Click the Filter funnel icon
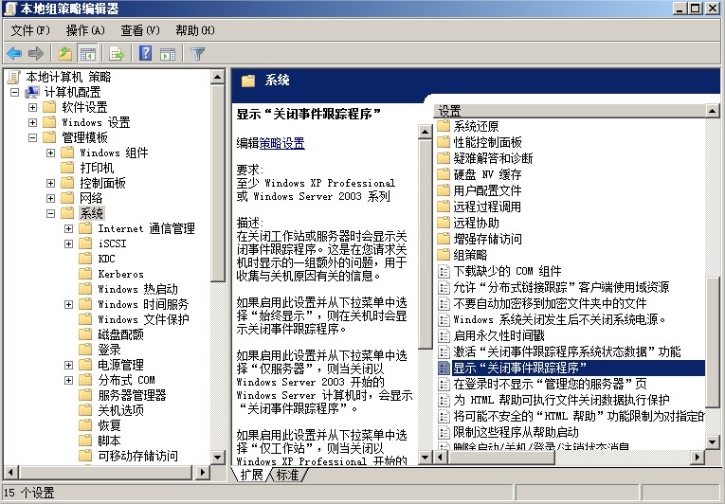 click(198, 53)
